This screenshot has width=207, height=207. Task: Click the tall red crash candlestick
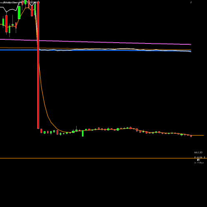tap(38, 65)
